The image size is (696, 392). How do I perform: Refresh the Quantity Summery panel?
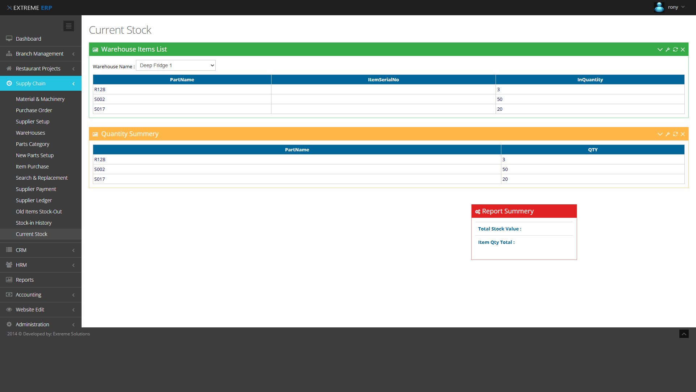(x=675, y=134)
